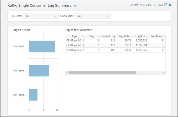
Task: Click the scrollbar right arrow
Action: pos(164,73)
